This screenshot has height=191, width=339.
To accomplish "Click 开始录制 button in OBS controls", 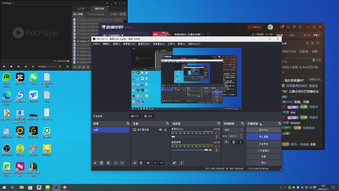I will 264,144.
